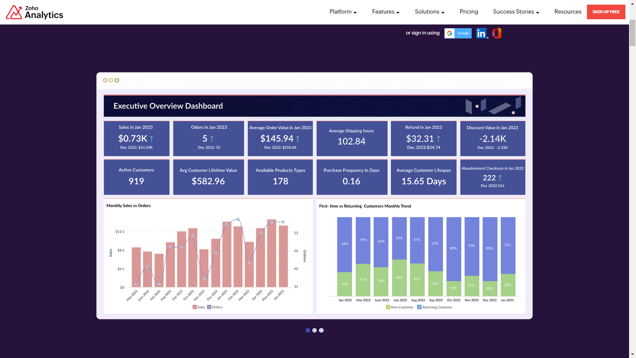The image size is (636, 358).
Task: Select the second carousel dot
Action: pos(314,330)
